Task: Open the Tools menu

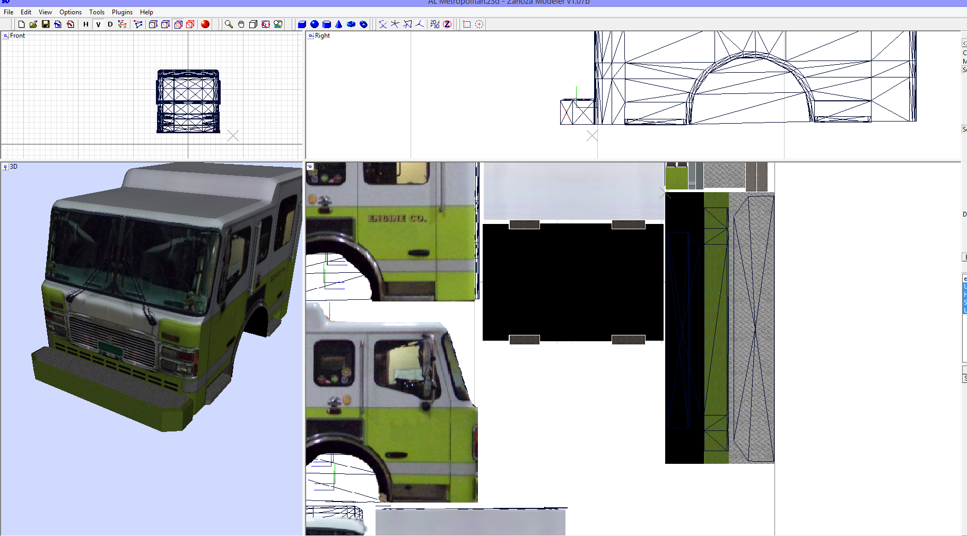Action: pos(97,12)
